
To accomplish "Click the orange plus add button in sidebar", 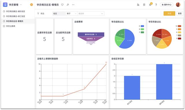I will tap(32, 5).
